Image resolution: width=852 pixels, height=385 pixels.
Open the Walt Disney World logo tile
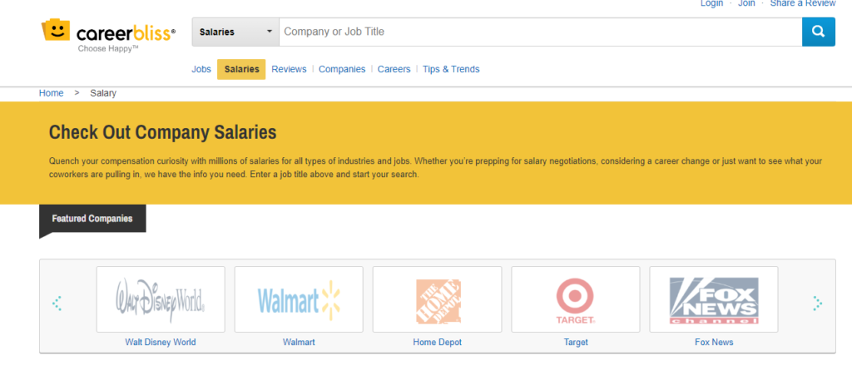[x=161, y=299]
